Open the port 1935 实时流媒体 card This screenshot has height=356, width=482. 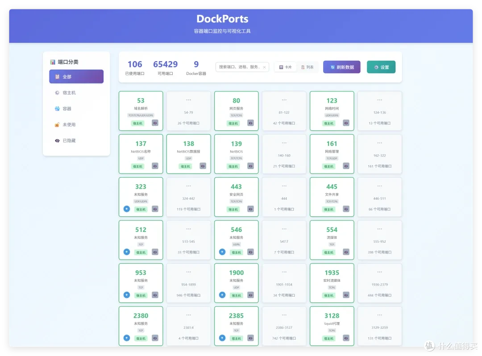pyautogui.click(x=332, y=283)
